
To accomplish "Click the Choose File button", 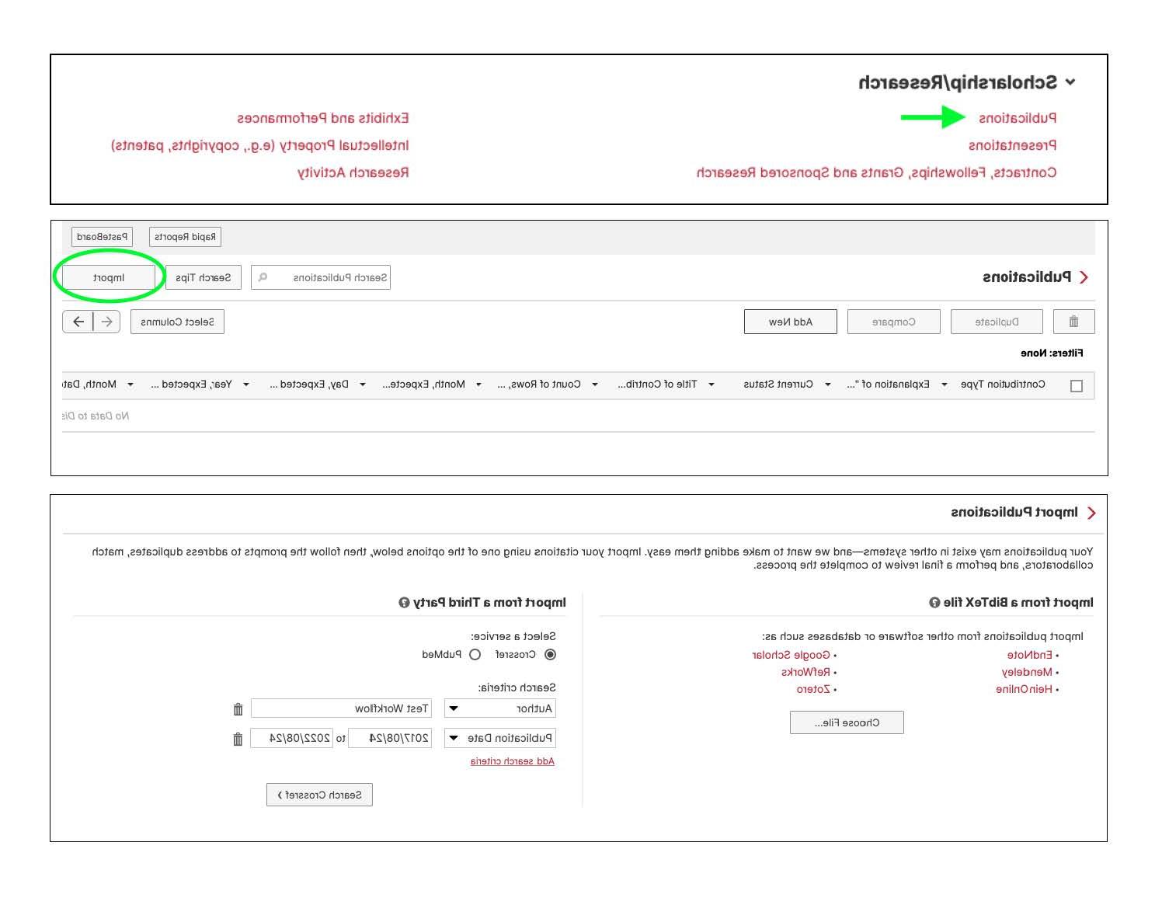I will [847, 722].
